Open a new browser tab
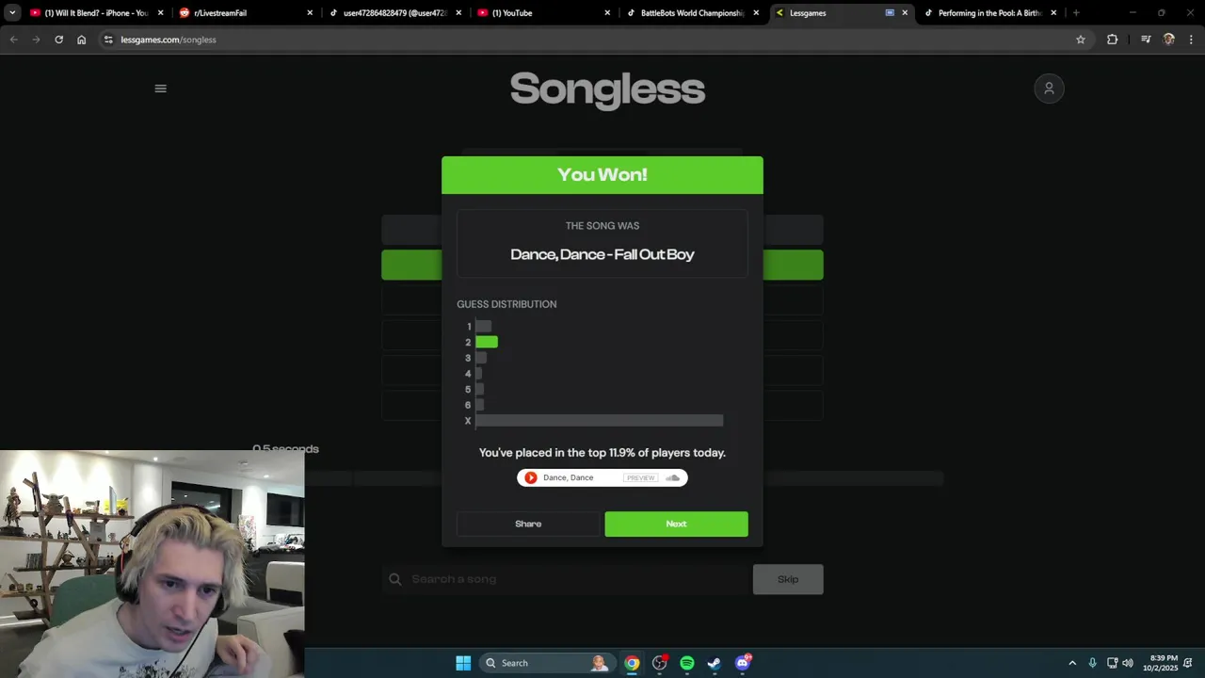Viewport: 1205px width, 678px height. point(1076,13)
